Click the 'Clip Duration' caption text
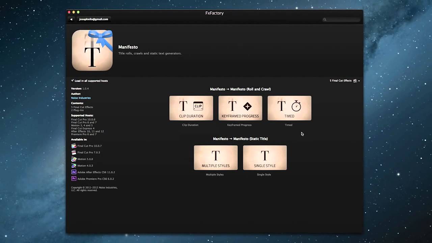Image resolution: width=432 pixels, height=243 pixels. pos(190,125)
